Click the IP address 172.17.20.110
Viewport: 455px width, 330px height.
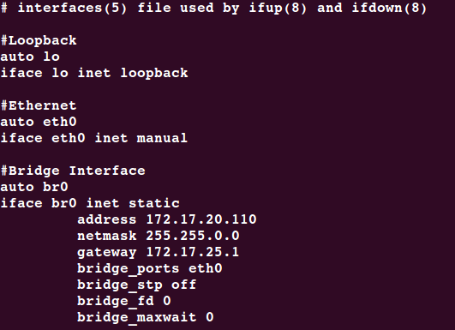201,219
